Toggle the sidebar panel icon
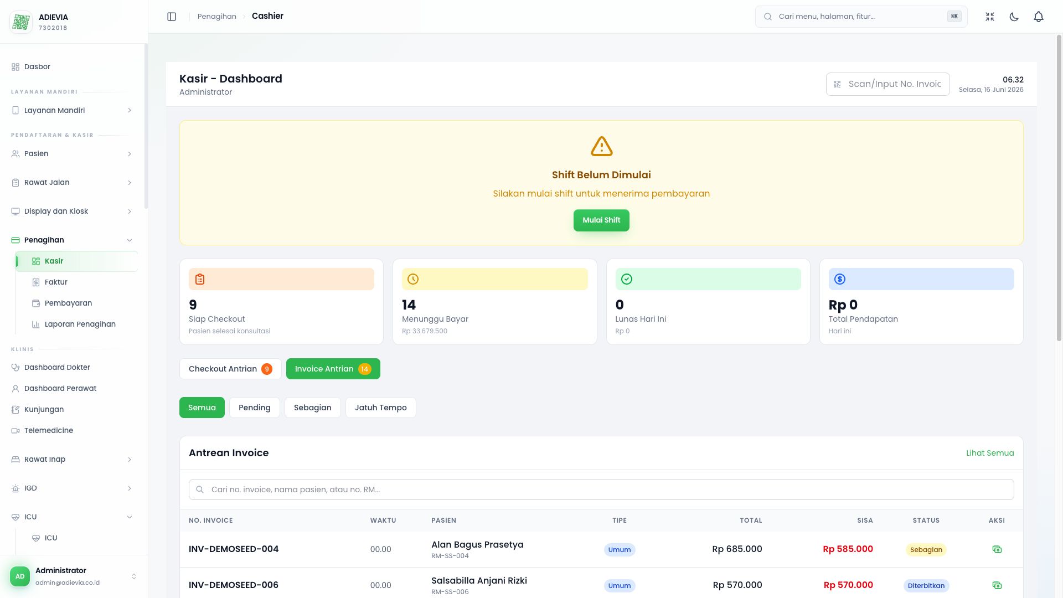 (172, 17)
